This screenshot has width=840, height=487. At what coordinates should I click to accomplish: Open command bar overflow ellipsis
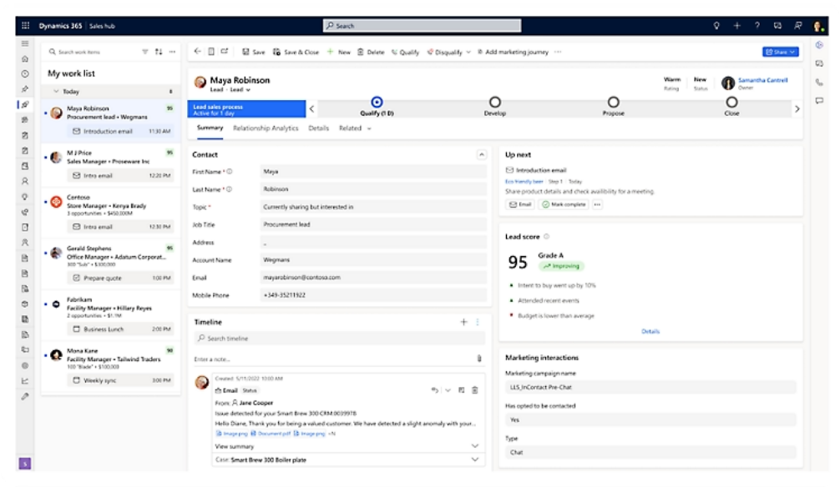558,52
